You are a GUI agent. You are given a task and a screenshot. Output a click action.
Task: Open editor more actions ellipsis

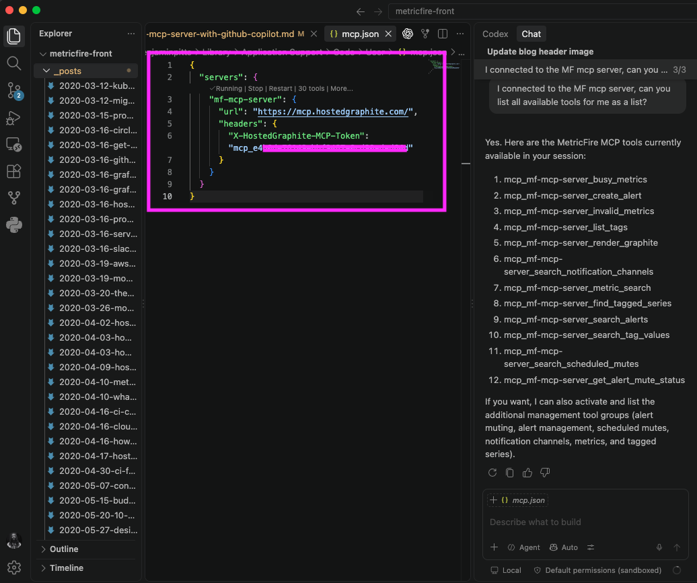click(460, 34)
